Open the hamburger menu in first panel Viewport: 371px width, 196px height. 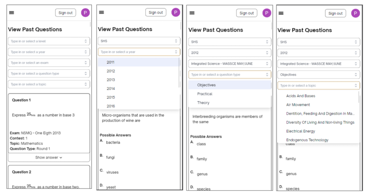pos(12,13)
